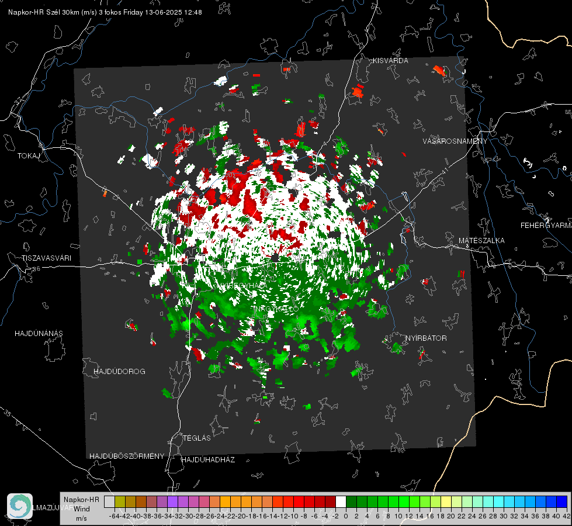Click the yellow swatch in the wind legend

446,502
